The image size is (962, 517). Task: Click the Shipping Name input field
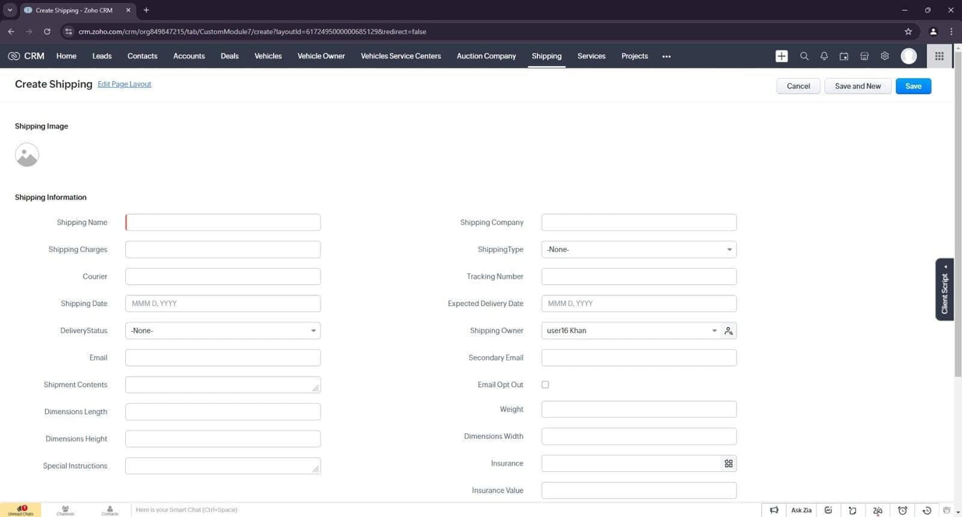click(x=222, y=222)
